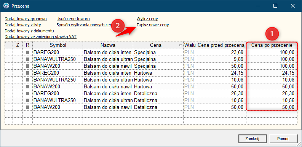This screenshot has width=302, height=147.
Task: Click the Przecena window app icon
Action: (6, 6)
